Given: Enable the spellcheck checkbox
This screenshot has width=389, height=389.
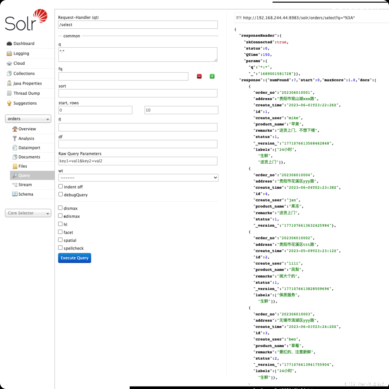Looking at the screenshot, I should pos(60,247).
